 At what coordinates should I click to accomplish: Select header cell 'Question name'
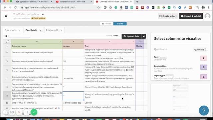(37, 46)
